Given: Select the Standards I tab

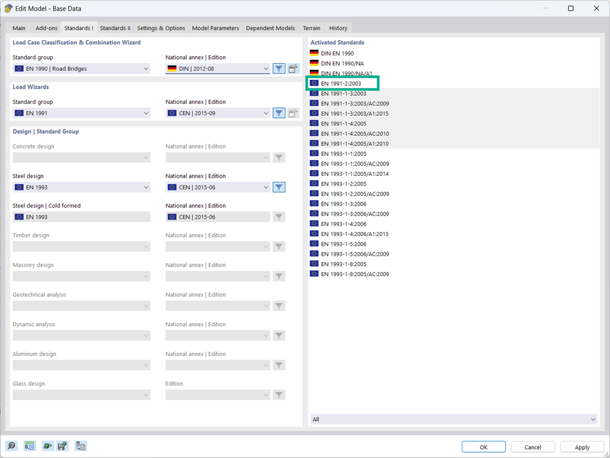Looking at the screenshot, I should [x=79, y=28].
